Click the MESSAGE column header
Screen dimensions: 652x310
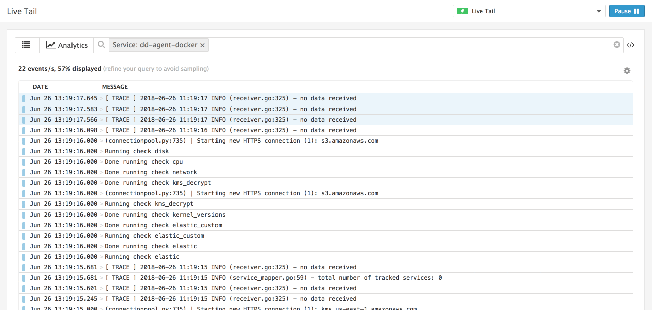[115, 87]
